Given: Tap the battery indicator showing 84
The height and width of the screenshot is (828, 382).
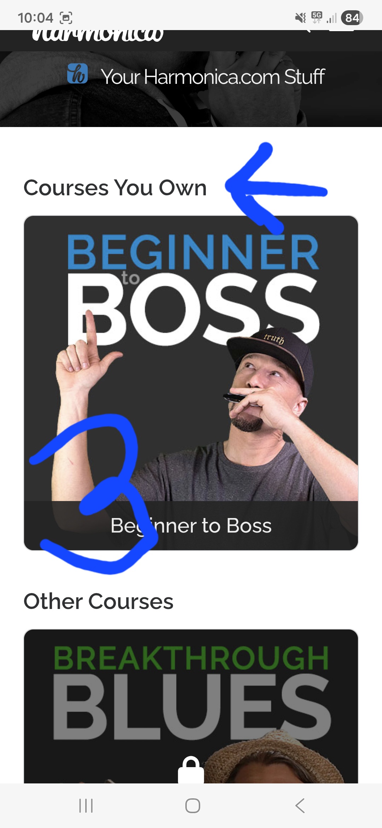Looking at the screenshot, I should pyautogui.click(x=352, y=18).
